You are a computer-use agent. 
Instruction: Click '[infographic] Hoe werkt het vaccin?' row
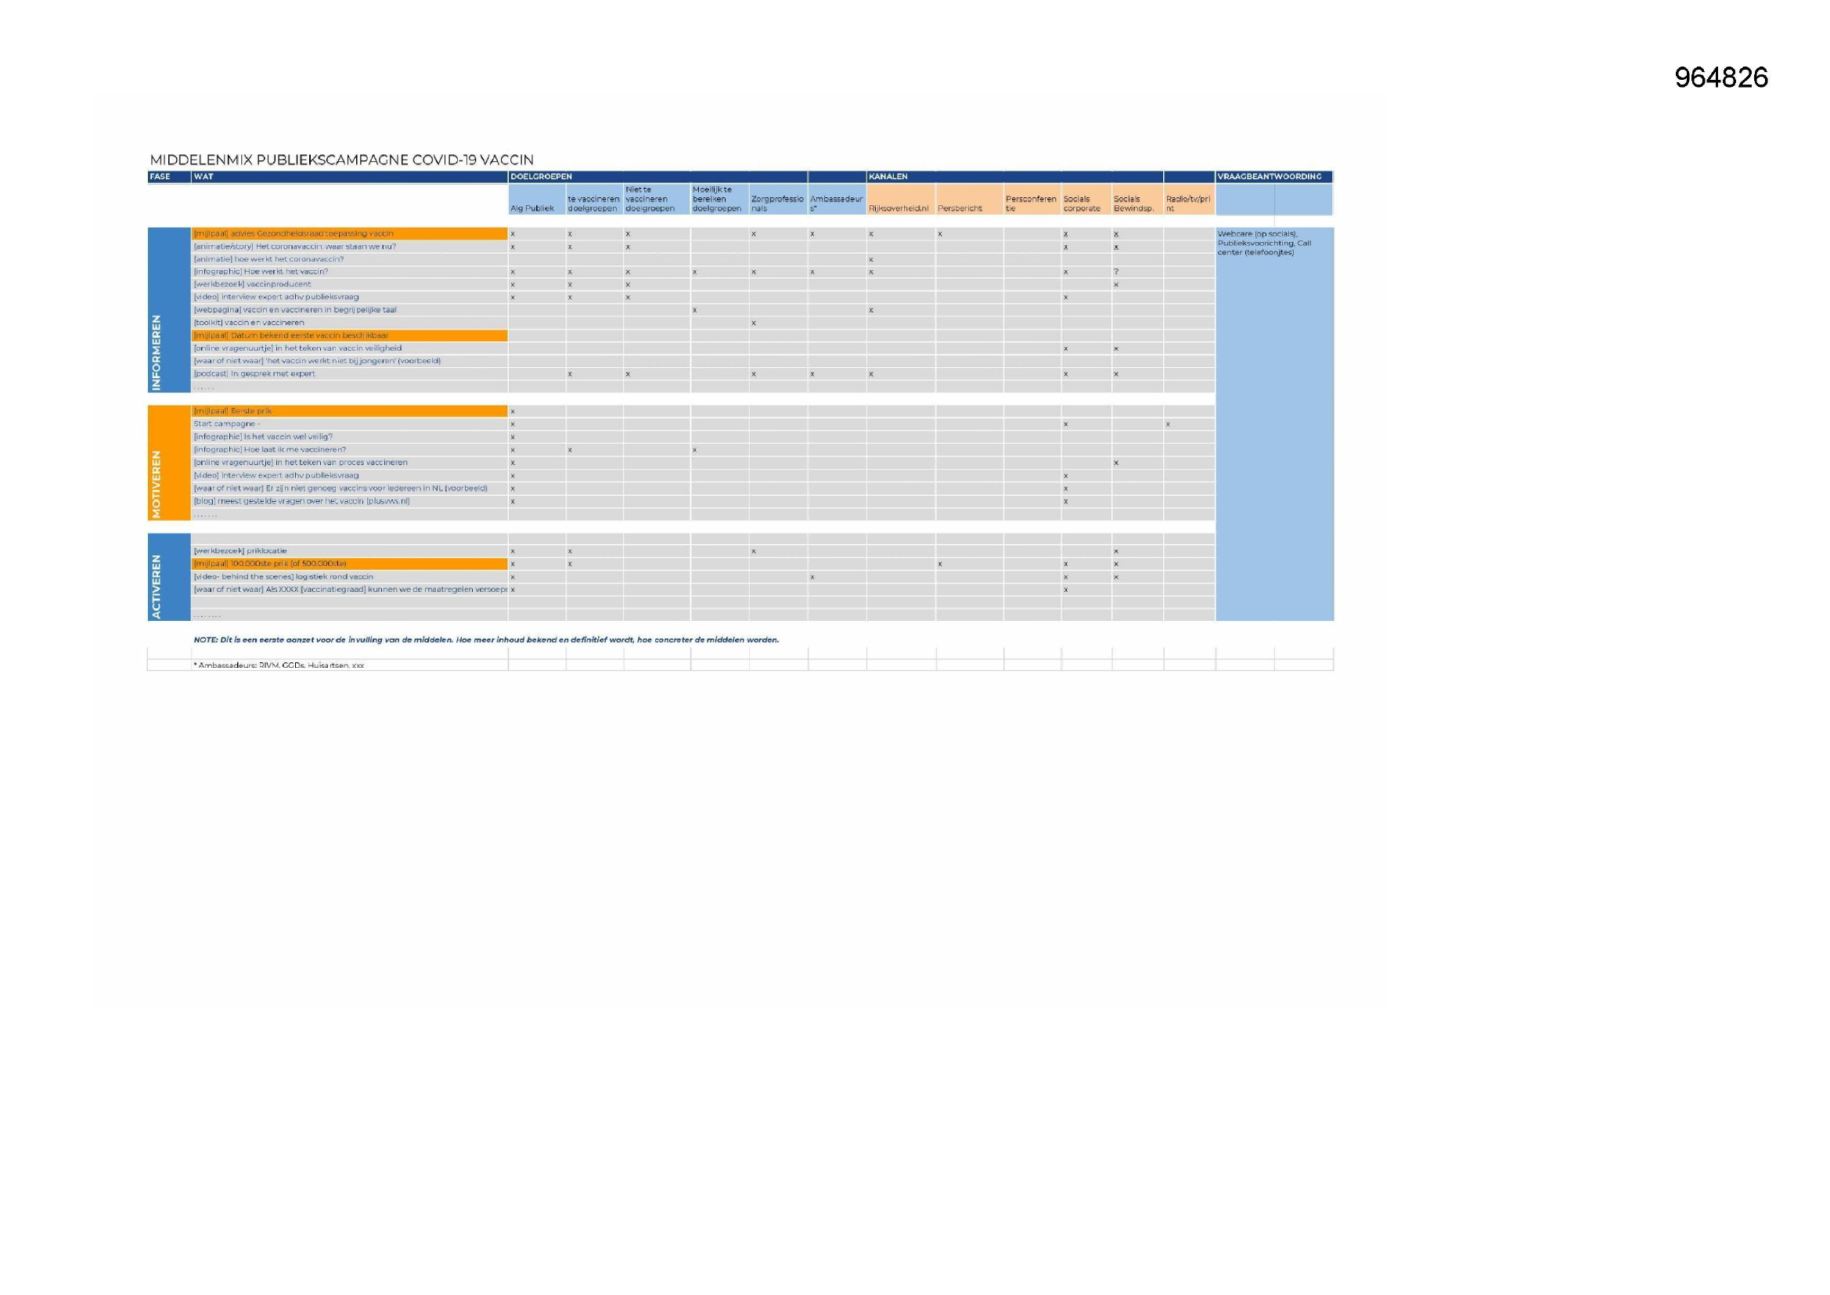tap(349, 272)
